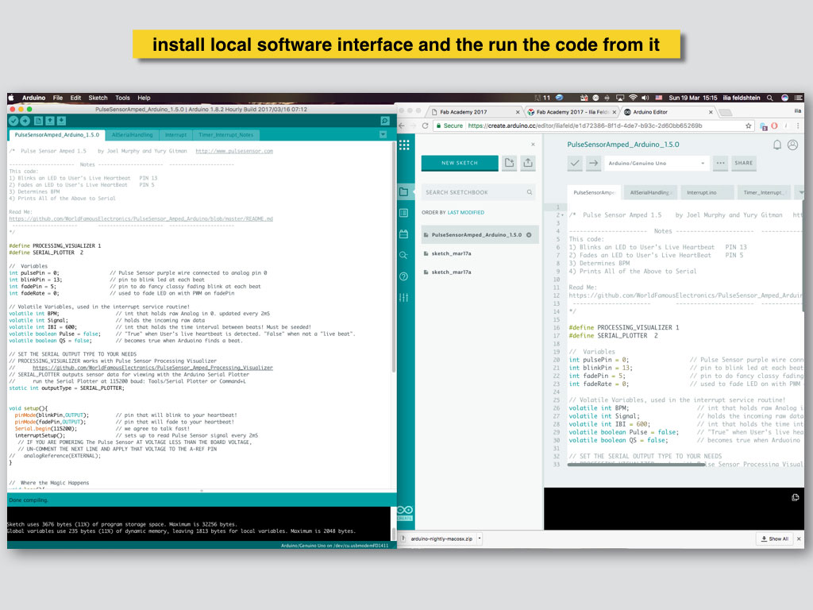The width and height of the screenshot is (813, 610).
Task: Click Search Sketchbook field
Action: [477, 192]
